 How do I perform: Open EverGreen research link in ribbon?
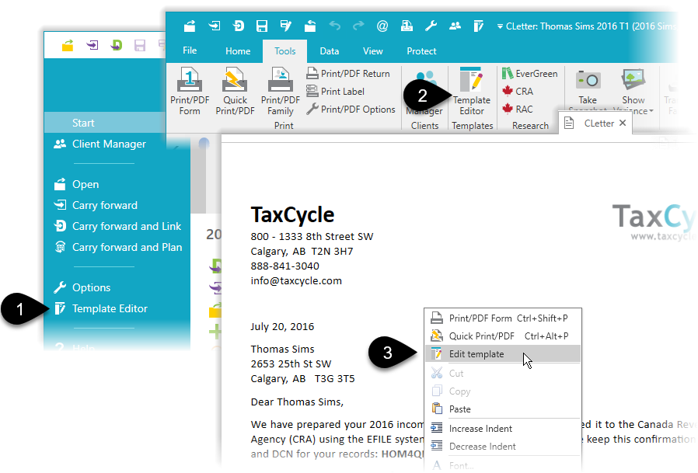click(x=530, y=74)
